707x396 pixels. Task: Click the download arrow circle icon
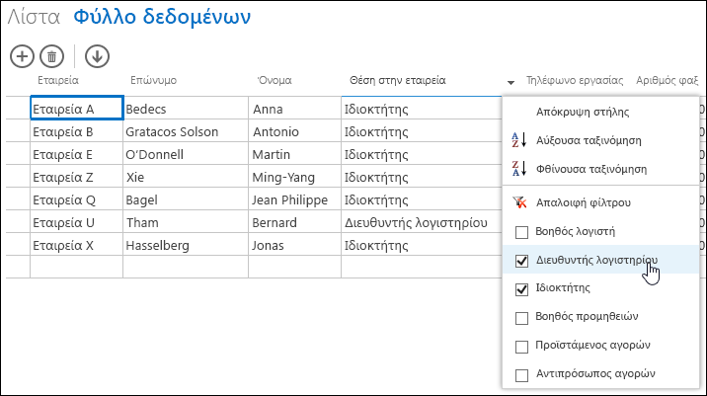[97, 56]
